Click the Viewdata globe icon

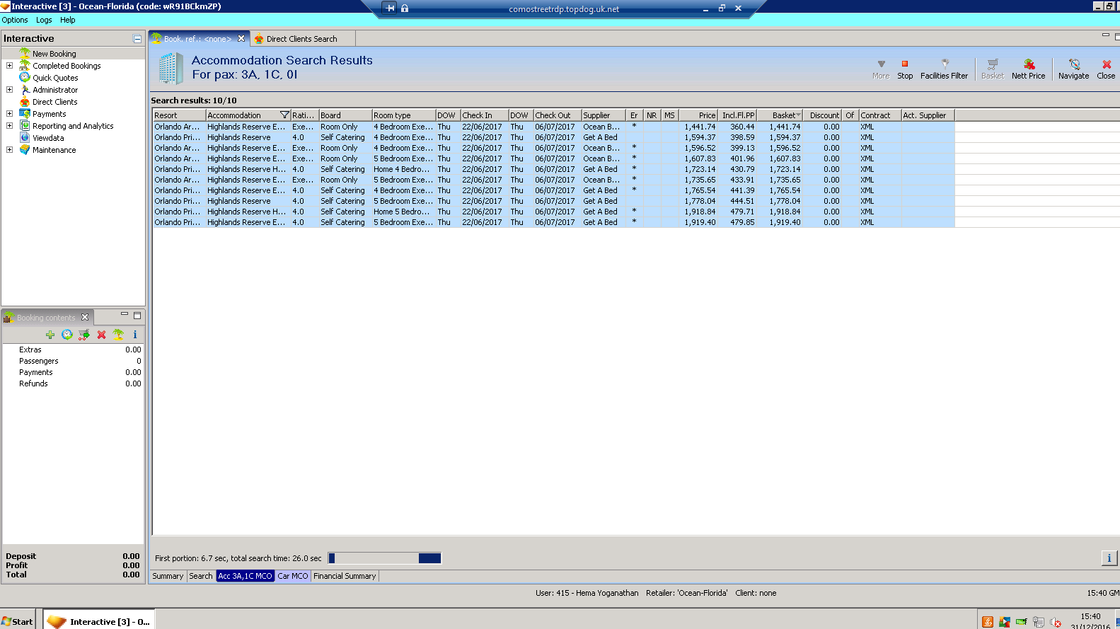click(x=25, y=137)
